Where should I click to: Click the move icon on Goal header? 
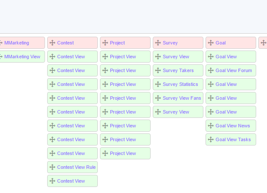point(211,43)
